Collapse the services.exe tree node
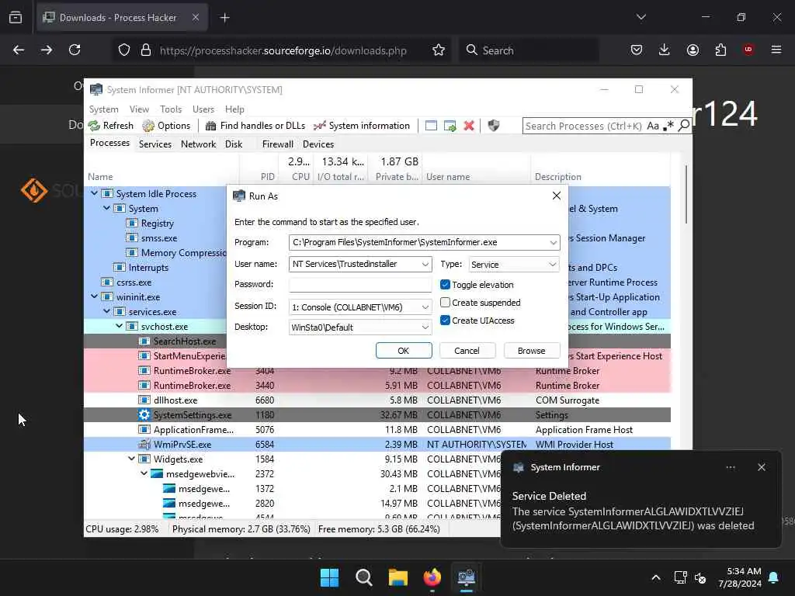The width and height of the screenshot is (795, 596). (107, 311)
